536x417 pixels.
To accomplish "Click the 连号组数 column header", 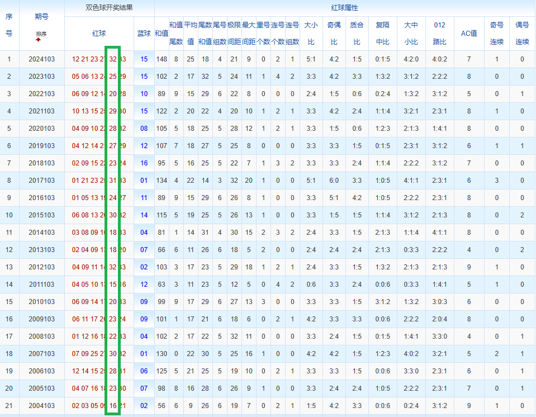I will pyautogui.click(x=292, y=33).
